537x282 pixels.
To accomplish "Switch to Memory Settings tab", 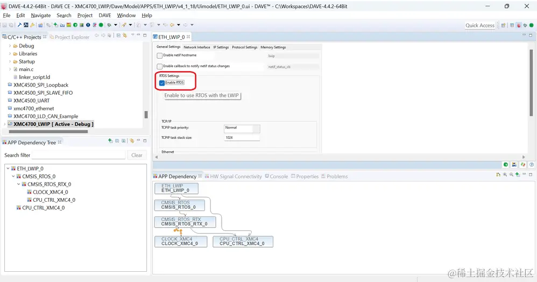I will [x=273, y=47].
